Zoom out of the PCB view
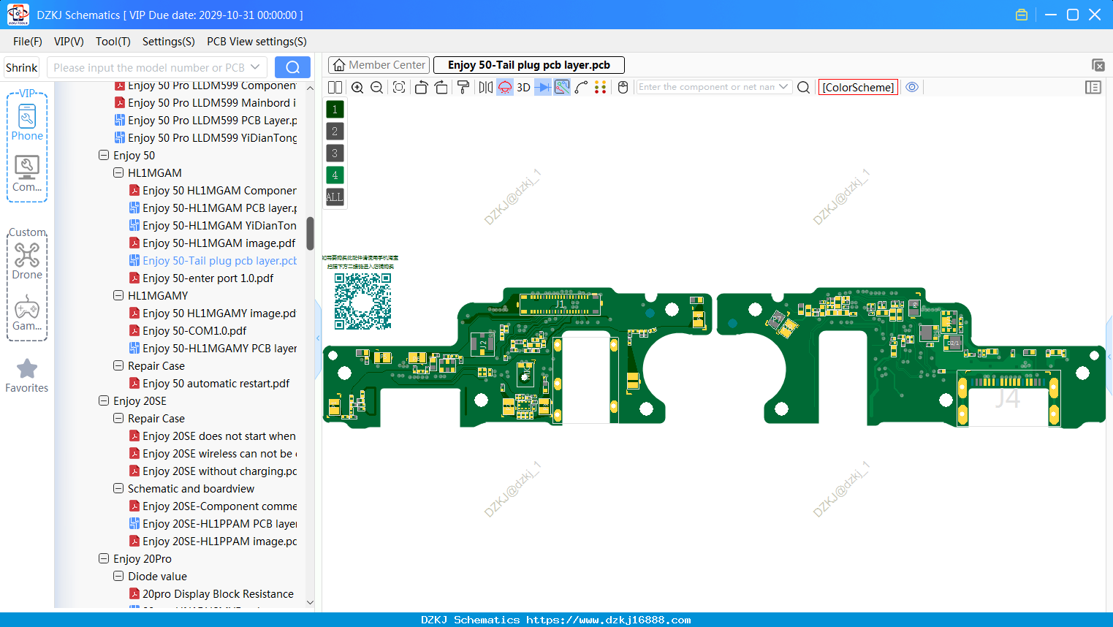Viewport: 1113px width, 627px height. 376,88
